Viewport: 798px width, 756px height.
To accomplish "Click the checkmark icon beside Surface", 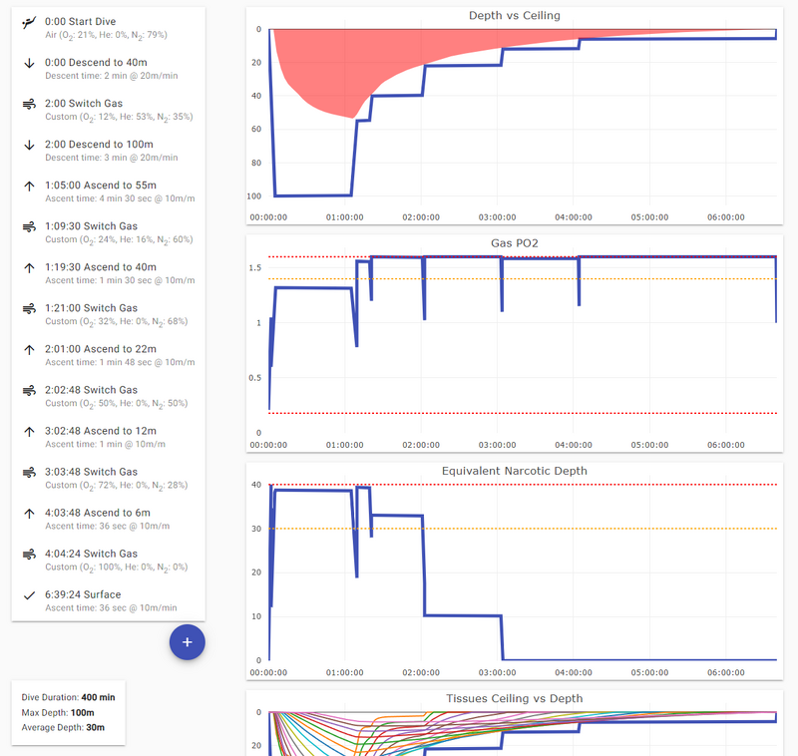I will coord(29,595).
